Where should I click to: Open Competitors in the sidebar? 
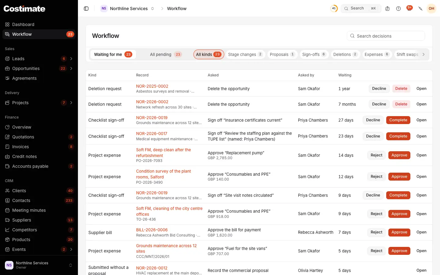tap(39, 230)
